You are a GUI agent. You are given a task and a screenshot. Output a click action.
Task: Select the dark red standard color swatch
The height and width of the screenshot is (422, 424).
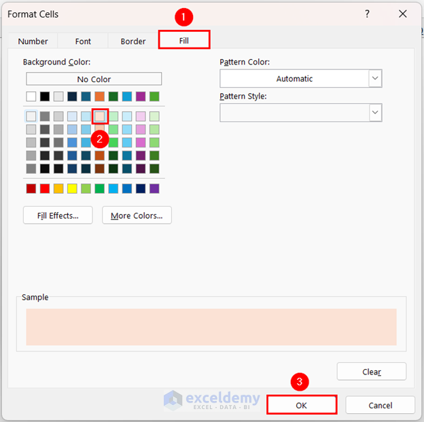pyautogui.click(x=31, y=188)
